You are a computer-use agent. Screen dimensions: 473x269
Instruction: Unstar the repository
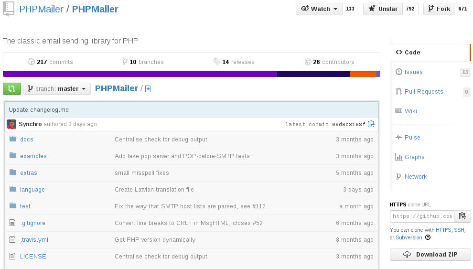383,9
